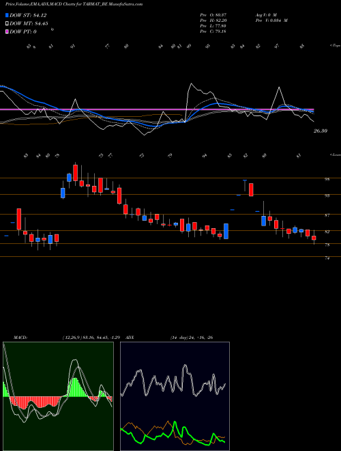The width and height of the screenshot is (341, 451).
Task: Click the 95 price axis label
Action: [x=327, y=180]
